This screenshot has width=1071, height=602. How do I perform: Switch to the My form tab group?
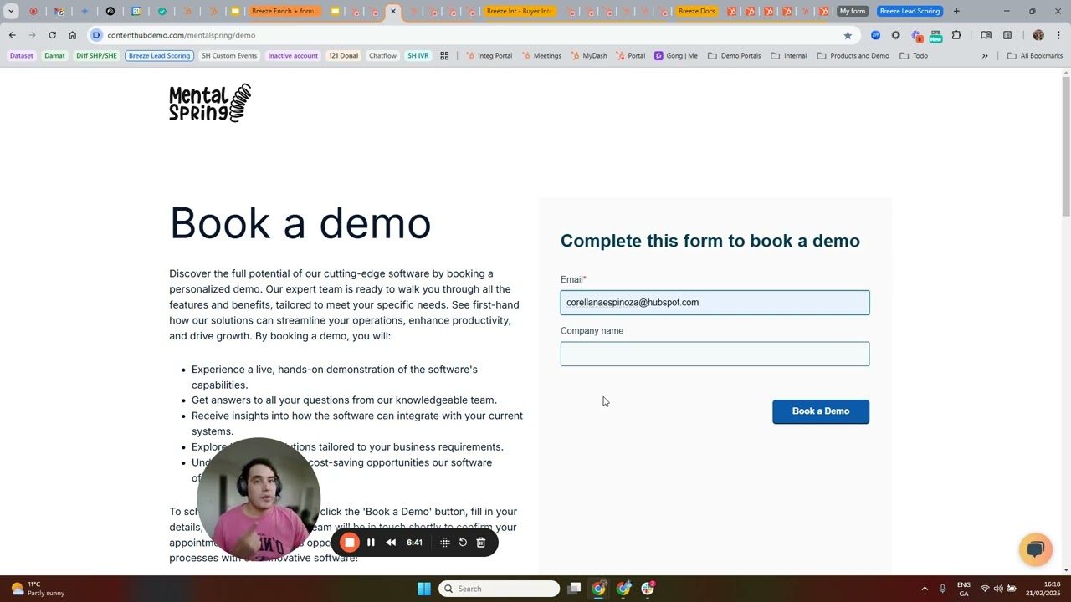pos(853,11)
